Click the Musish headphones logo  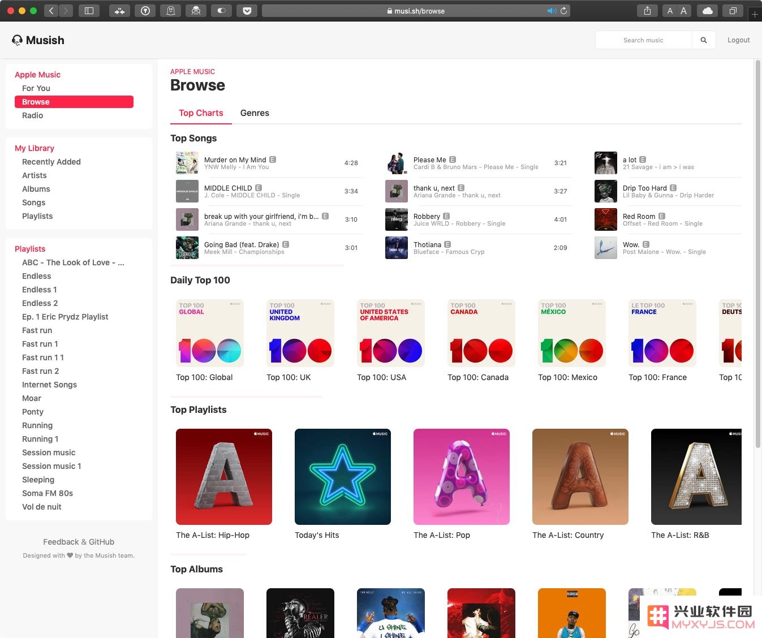17,40
